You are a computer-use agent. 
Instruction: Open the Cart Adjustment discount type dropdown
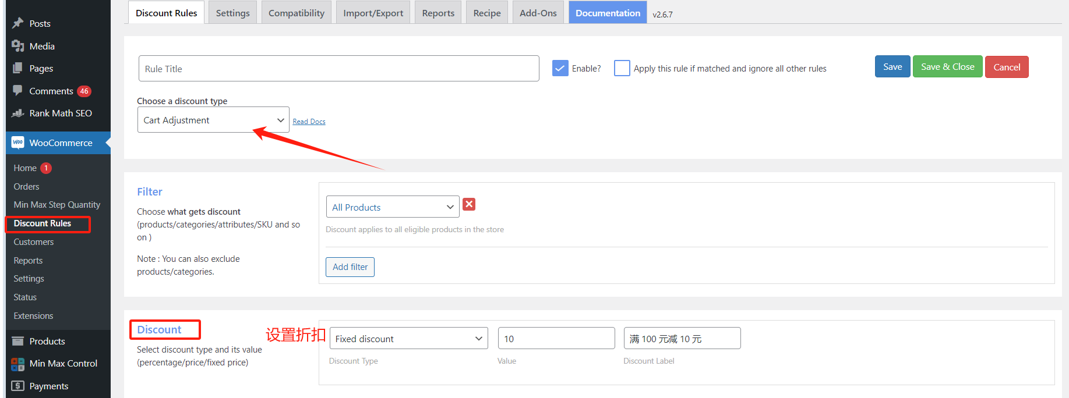click(213, 120)
